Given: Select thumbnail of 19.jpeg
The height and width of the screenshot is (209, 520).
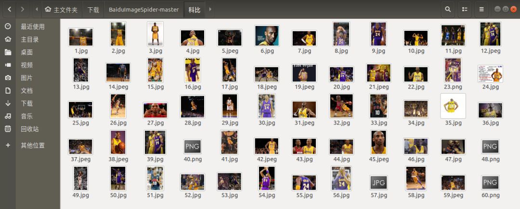Looking at the screenshot, I should 304,73.
